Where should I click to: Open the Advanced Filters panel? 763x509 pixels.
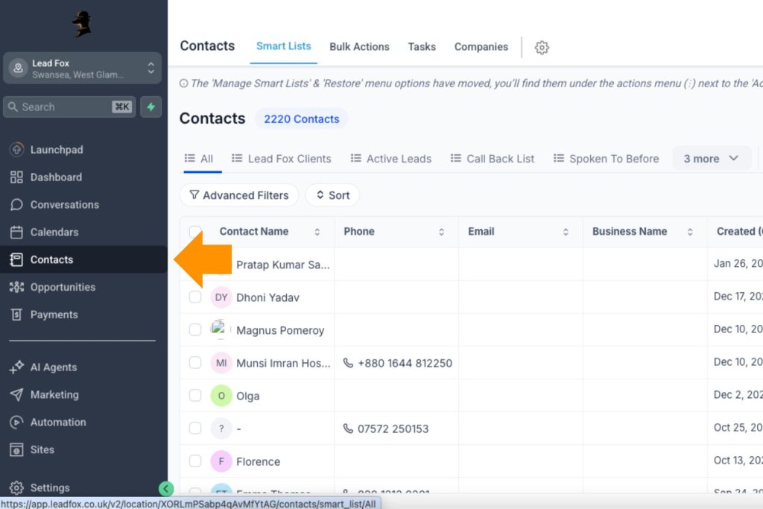click(238, 195)
